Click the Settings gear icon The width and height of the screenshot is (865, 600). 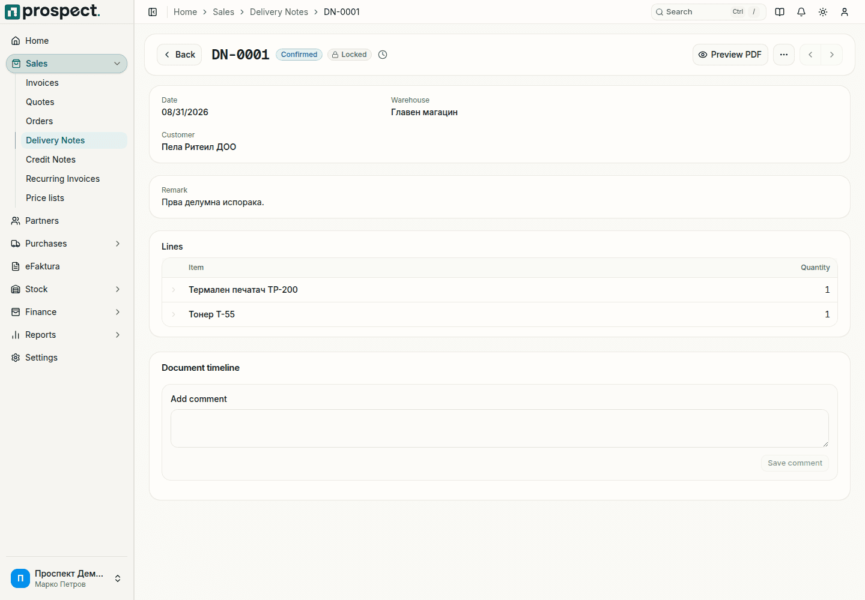(x=16, y=358)
